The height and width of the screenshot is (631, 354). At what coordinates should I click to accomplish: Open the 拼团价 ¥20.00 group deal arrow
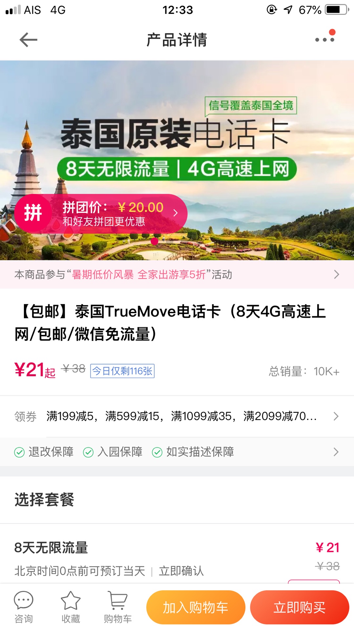(176, 213)
